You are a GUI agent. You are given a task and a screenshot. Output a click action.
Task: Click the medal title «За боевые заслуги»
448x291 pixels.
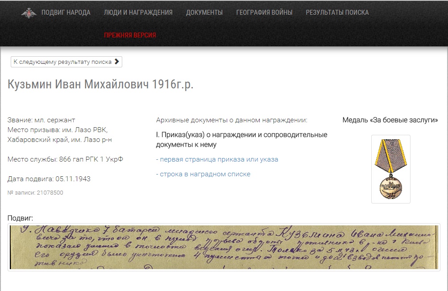[x=390, y=120]
